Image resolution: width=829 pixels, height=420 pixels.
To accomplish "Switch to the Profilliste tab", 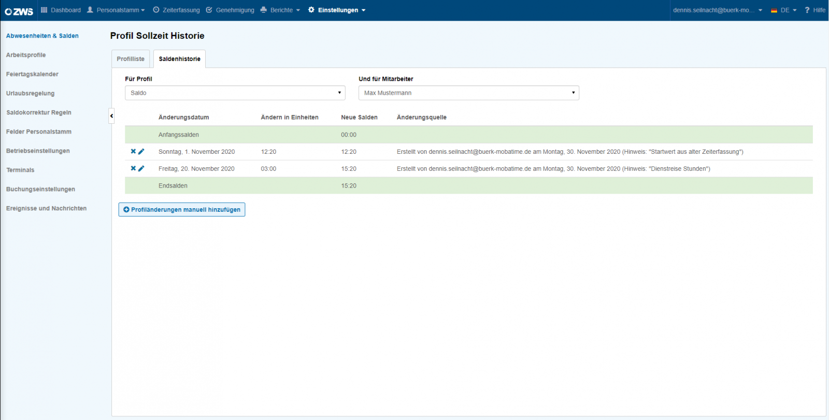I will [x=131, y=59].
